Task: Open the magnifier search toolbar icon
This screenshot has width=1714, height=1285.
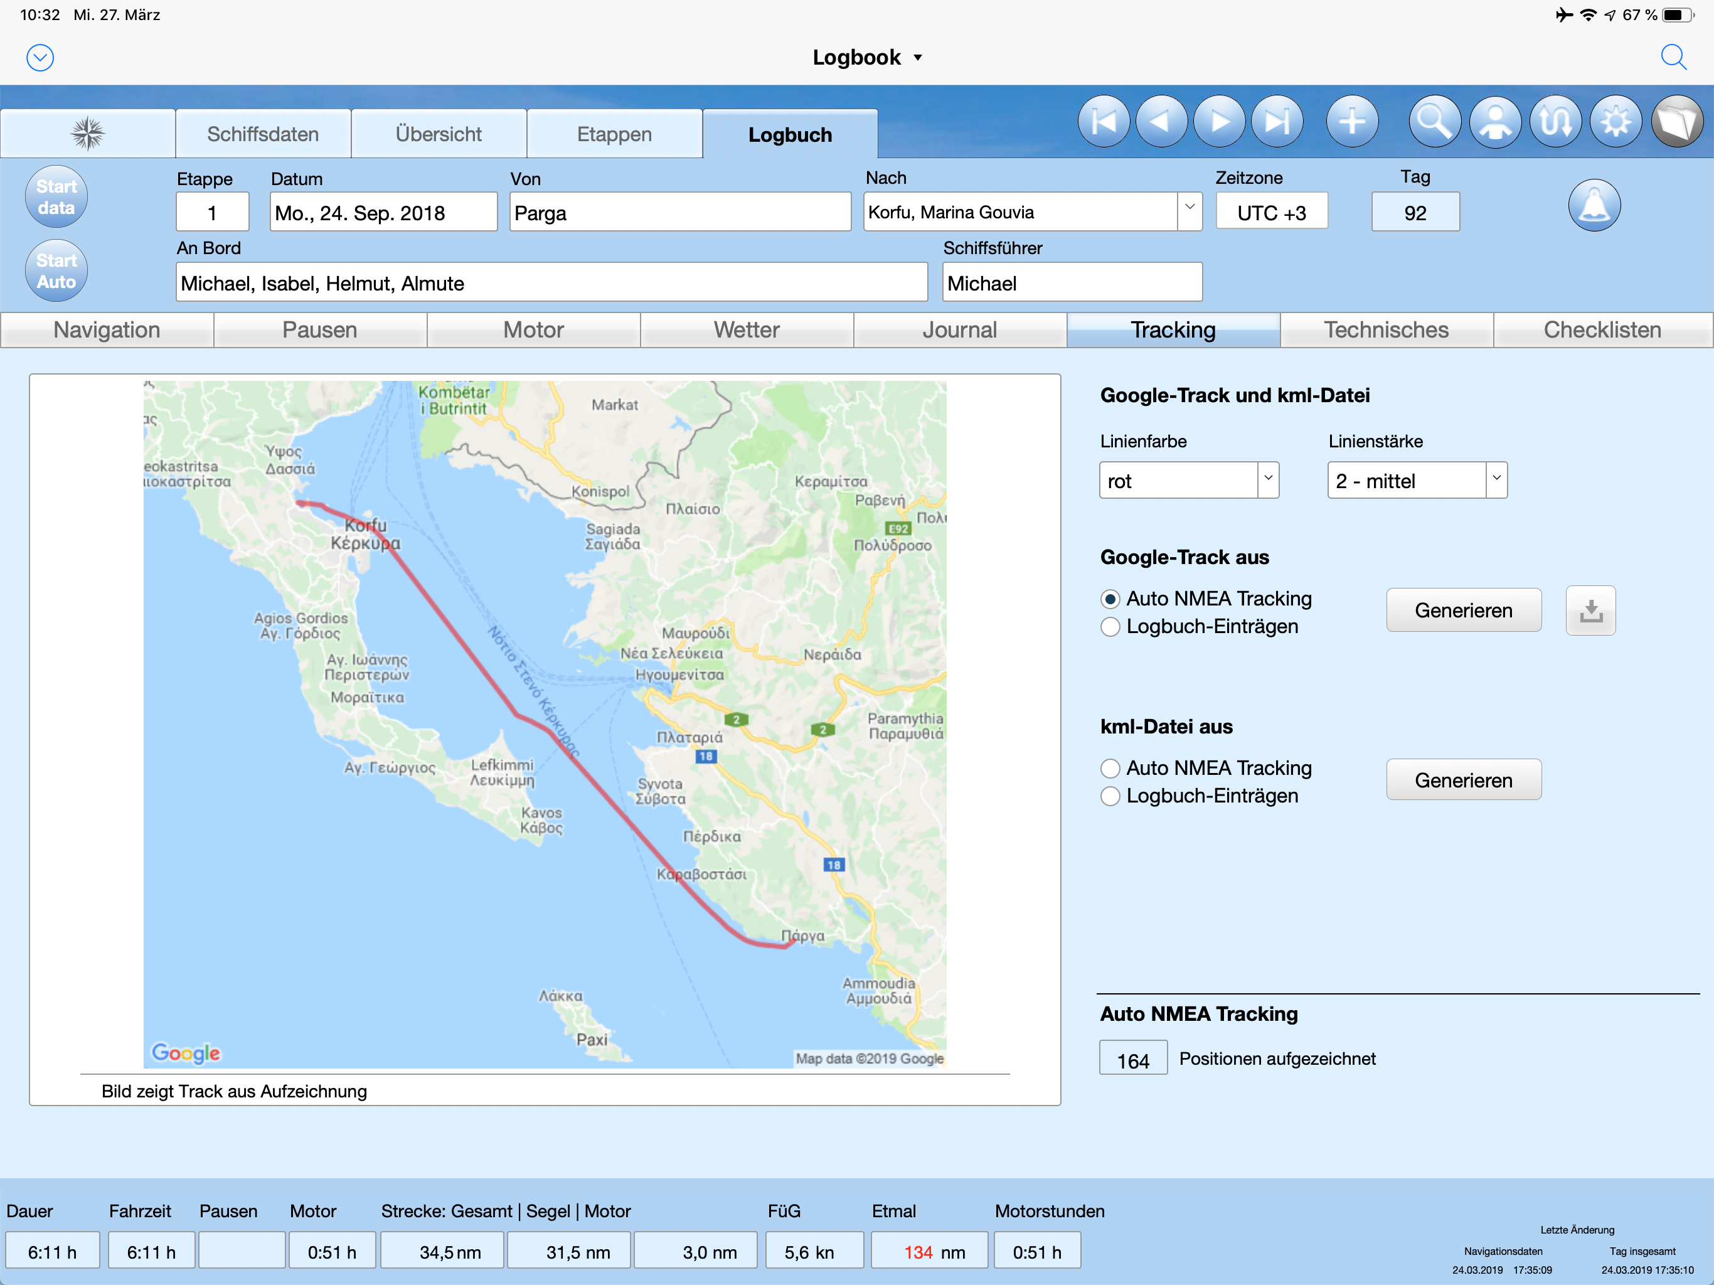Action: point(1434,122)
